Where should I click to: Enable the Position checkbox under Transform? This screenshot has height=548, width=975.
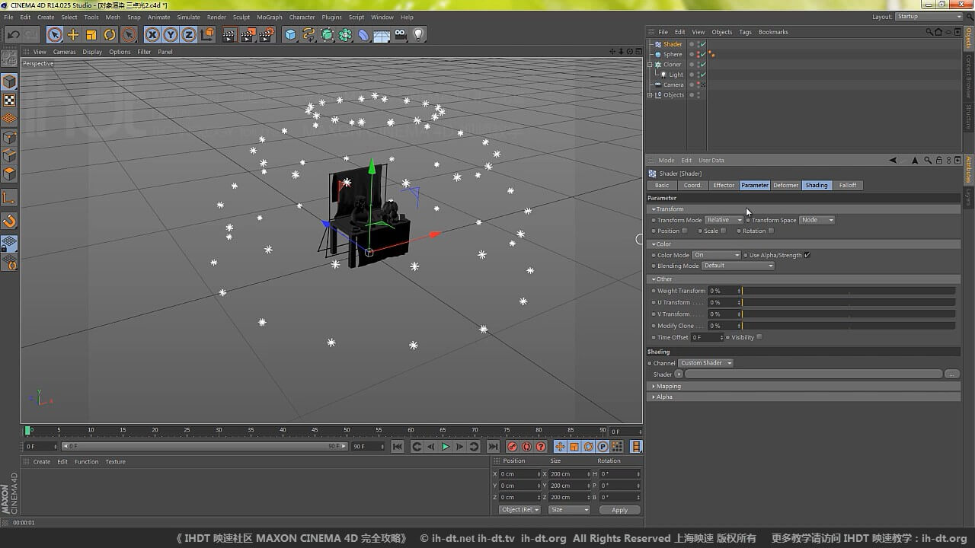point(685,231)
